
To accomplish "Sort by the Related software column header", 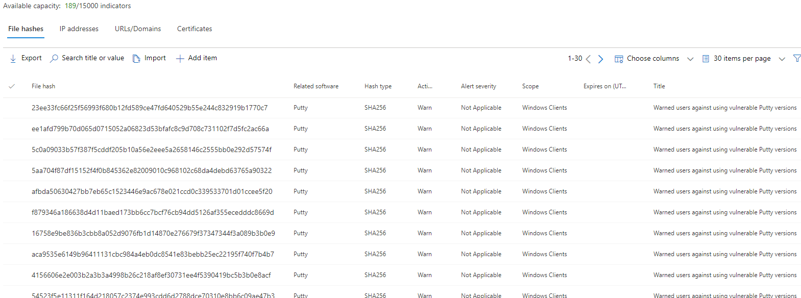I will coord(316,86).
